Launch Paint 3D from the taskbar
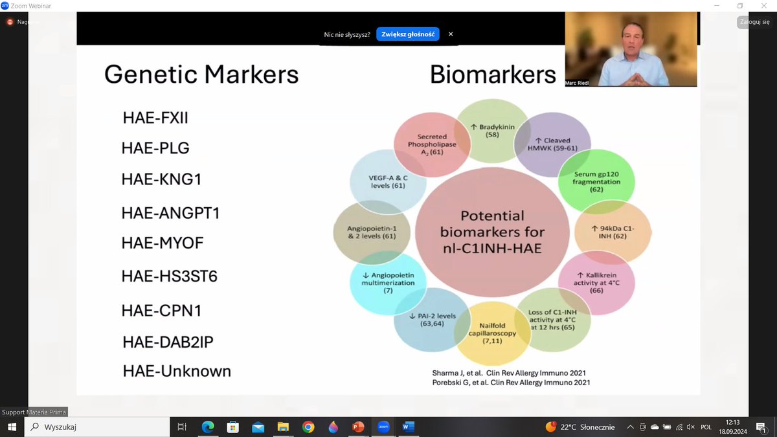Screen dimensions: 777x437 click(x=333, y=427)
